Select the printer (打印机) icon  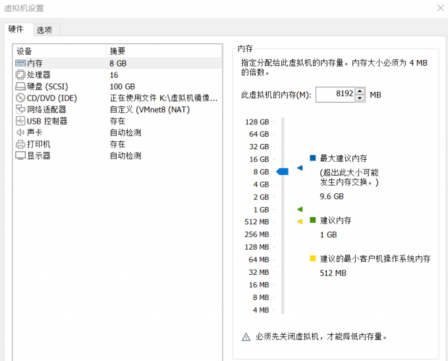click(20, 144)
